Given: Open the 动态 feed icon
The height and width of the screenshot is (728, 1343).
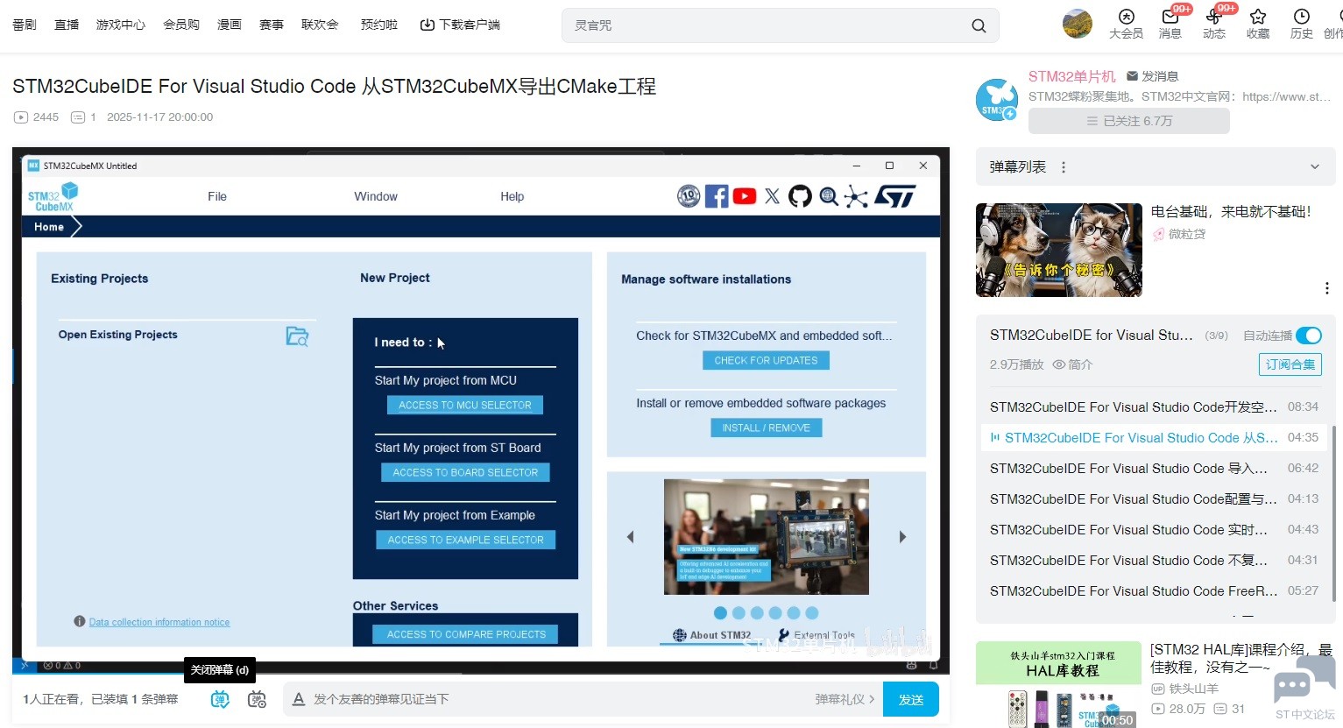Looking at the screenshot, I should click(1213, 18).
